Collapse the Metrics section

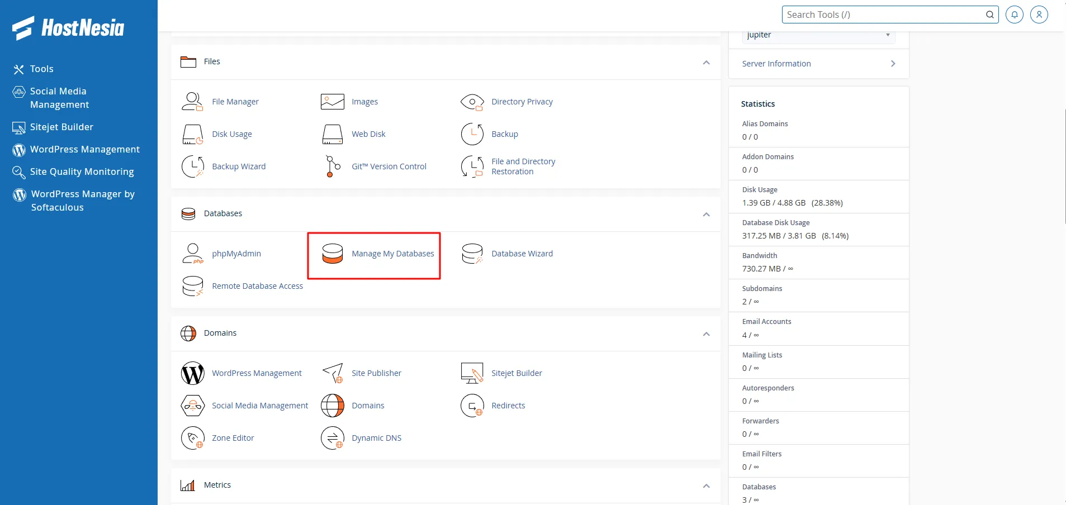(x=706, y=486)
